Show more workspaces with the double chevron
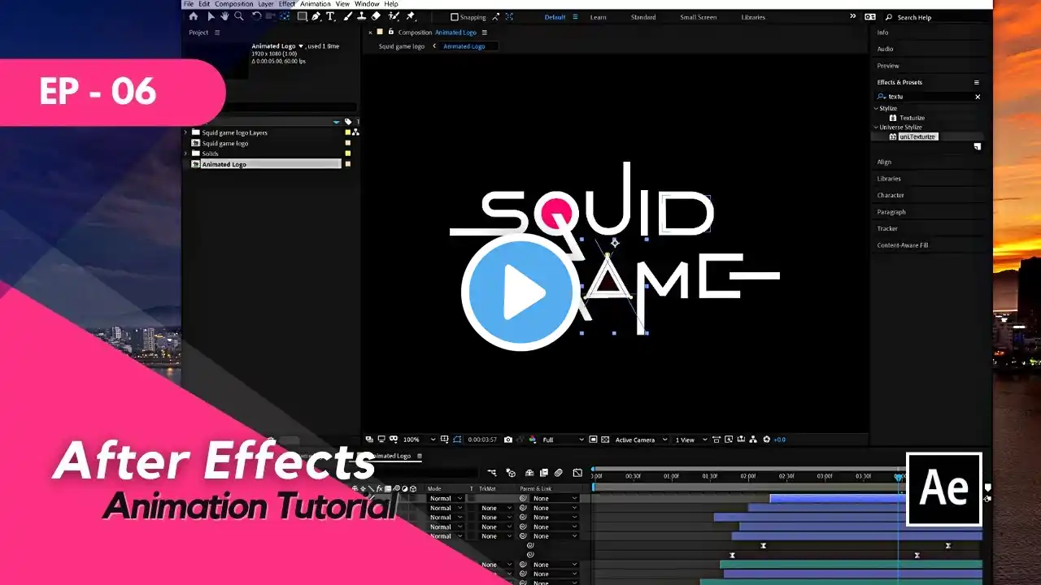This screenshot has height=585, width=1041. [853, 16]
